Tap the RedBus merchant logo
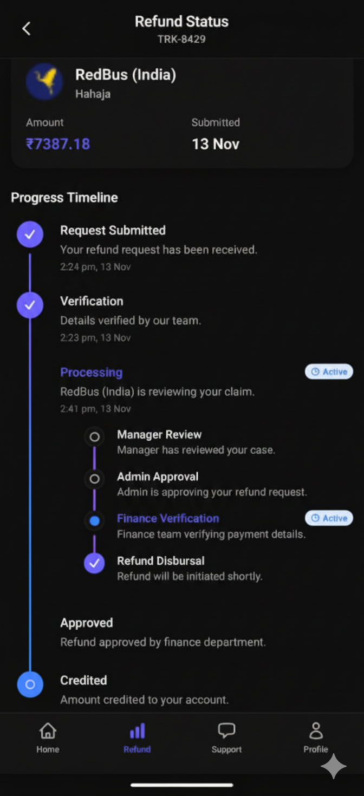 point(44,82)
